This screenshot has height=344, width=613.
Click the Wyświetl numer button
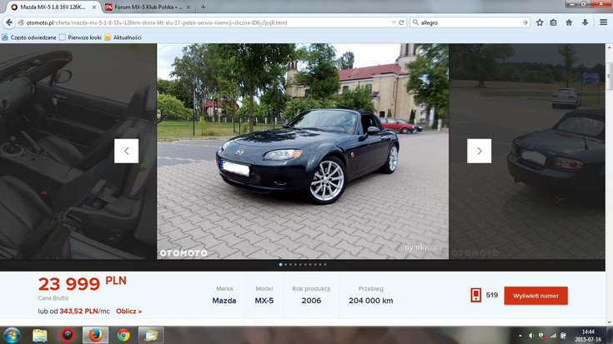[535, 296]
